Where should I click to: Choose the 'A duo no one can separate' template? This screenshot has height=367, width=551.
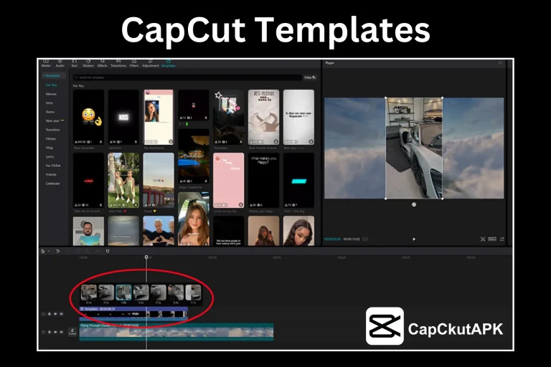pyautogui.click(x=298, y=117)
